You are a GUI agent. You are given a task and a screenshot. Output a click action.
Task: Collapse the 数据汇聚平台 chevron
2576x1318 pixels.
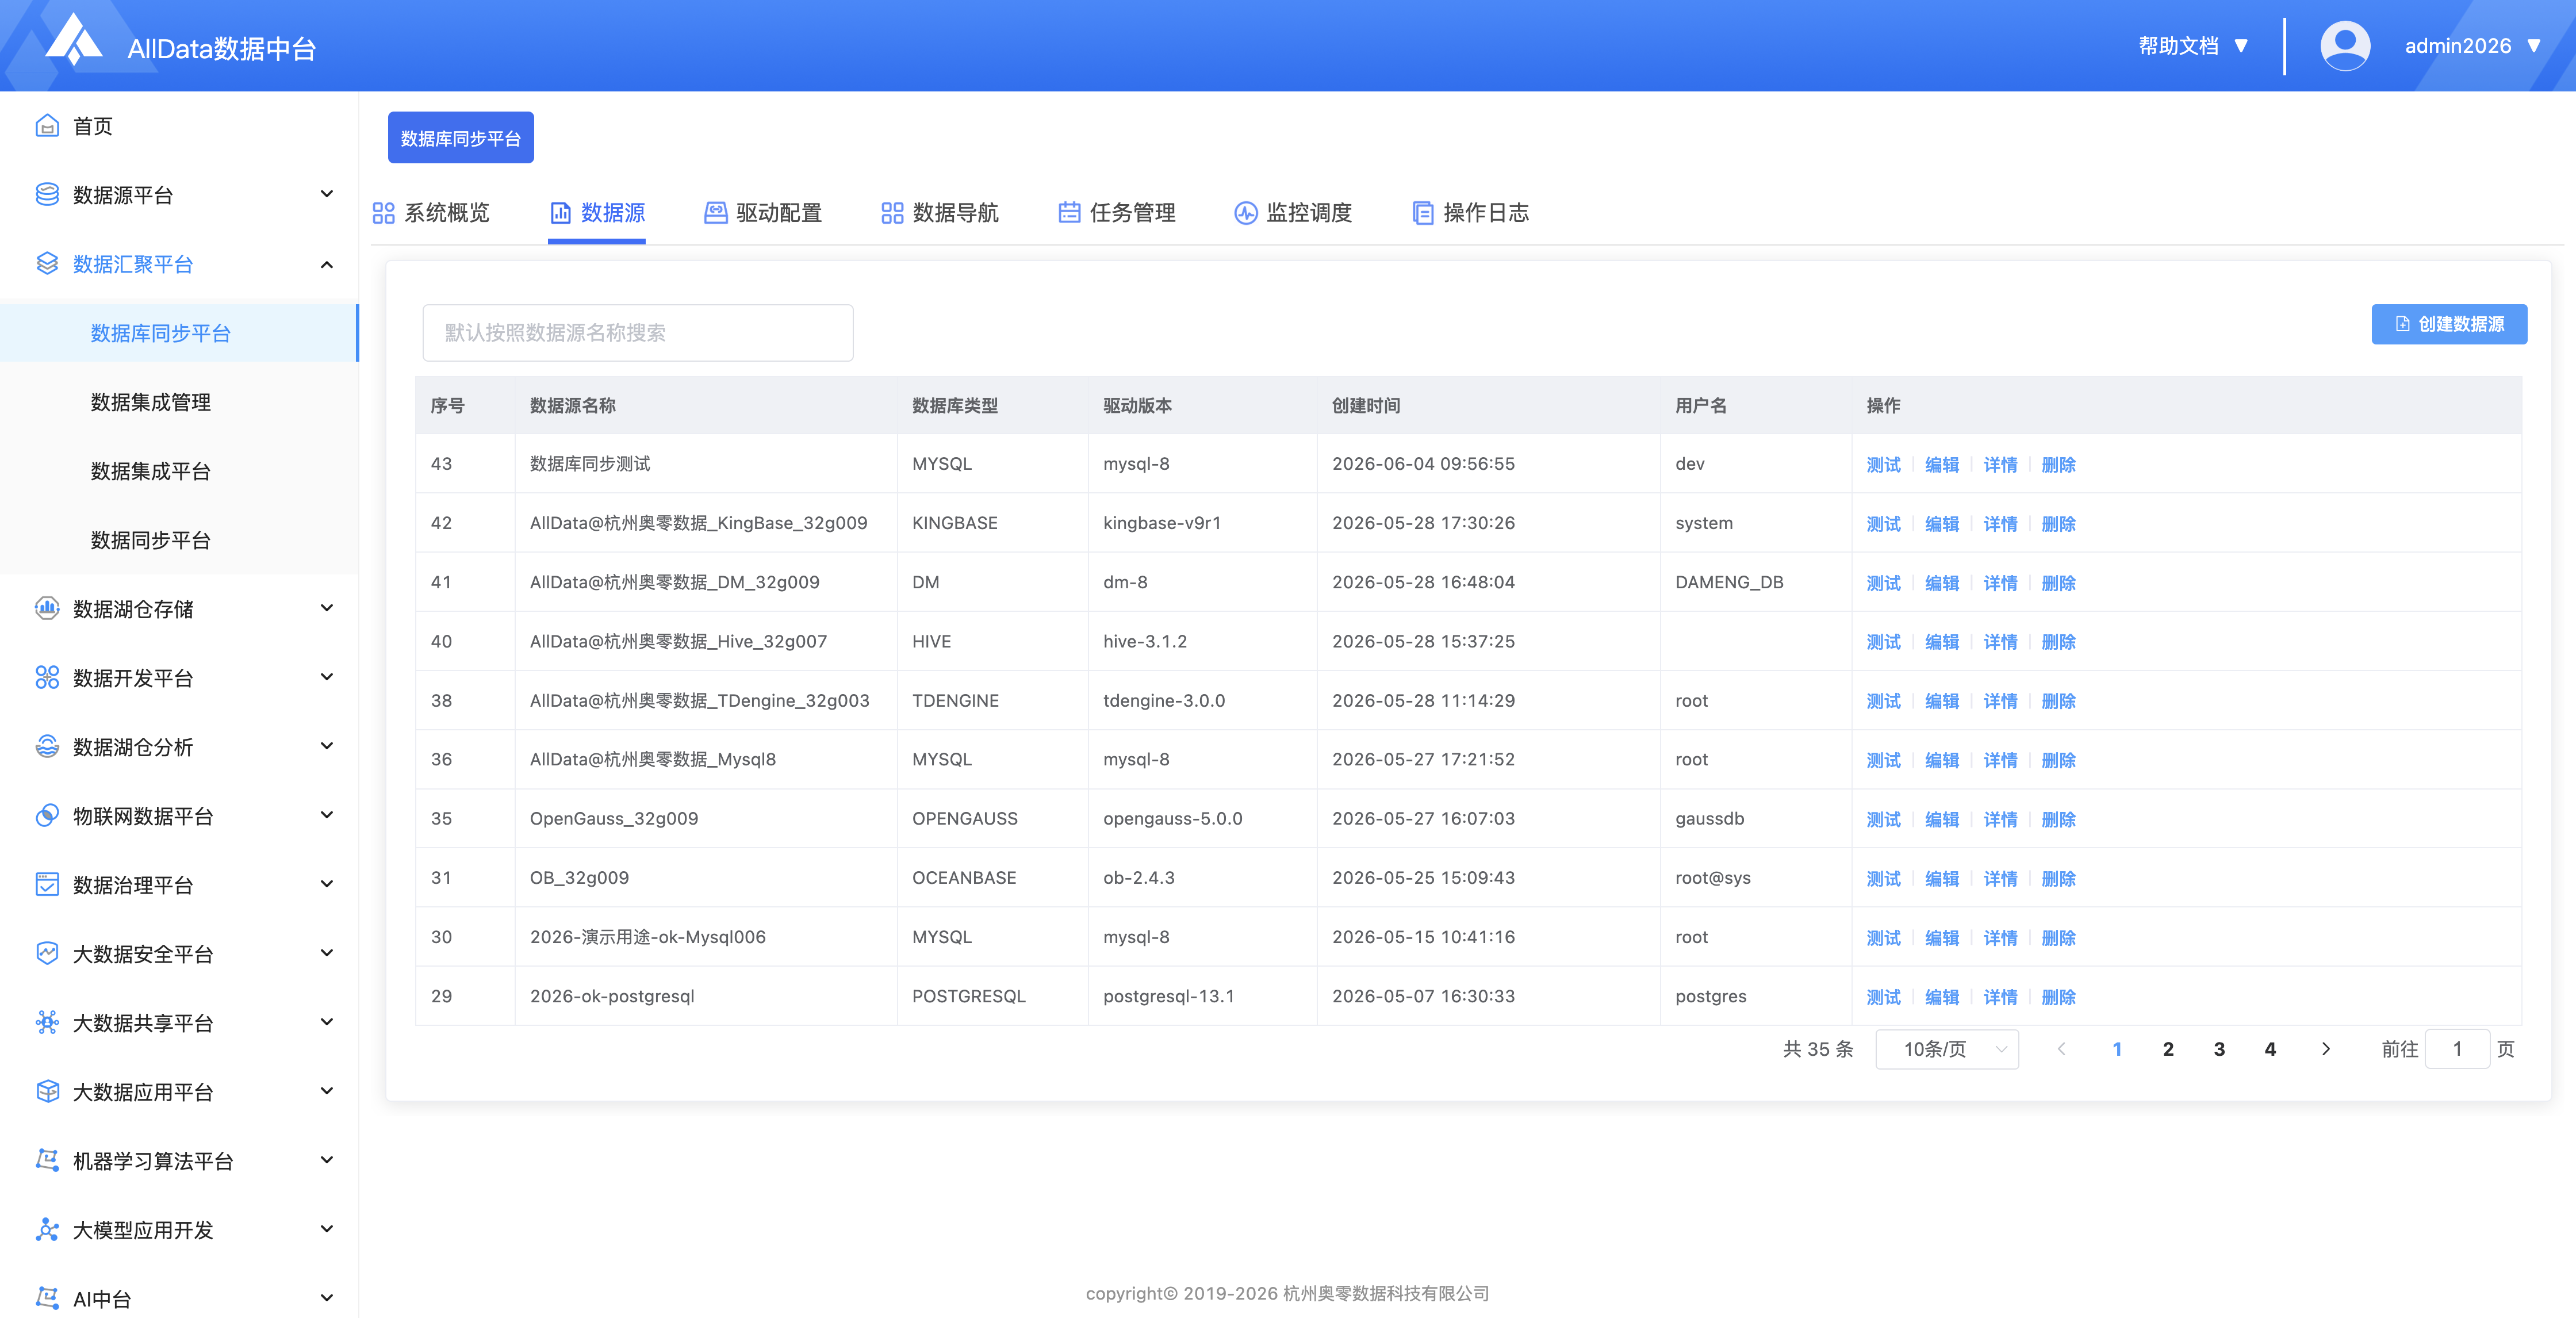tap(327, 264)
